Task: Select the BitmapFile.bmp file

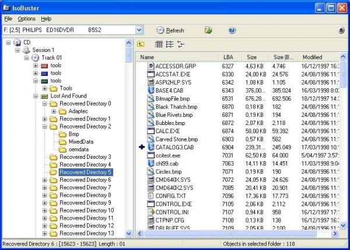Action: pos(173,99)
